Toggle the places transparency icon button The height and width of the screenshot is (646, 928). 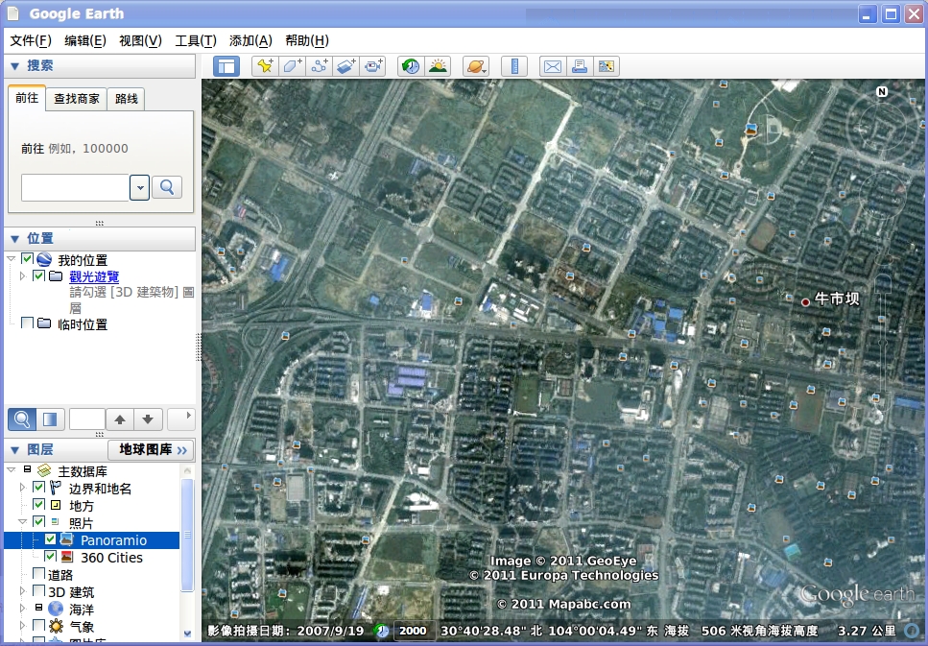(50, 419)
